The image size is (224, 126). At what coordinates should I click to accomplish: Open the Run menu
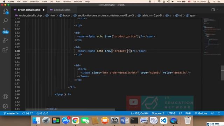(x=57, y=1)
